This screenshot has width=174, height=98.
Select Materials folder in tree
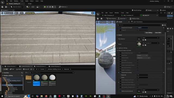(10, 85)
